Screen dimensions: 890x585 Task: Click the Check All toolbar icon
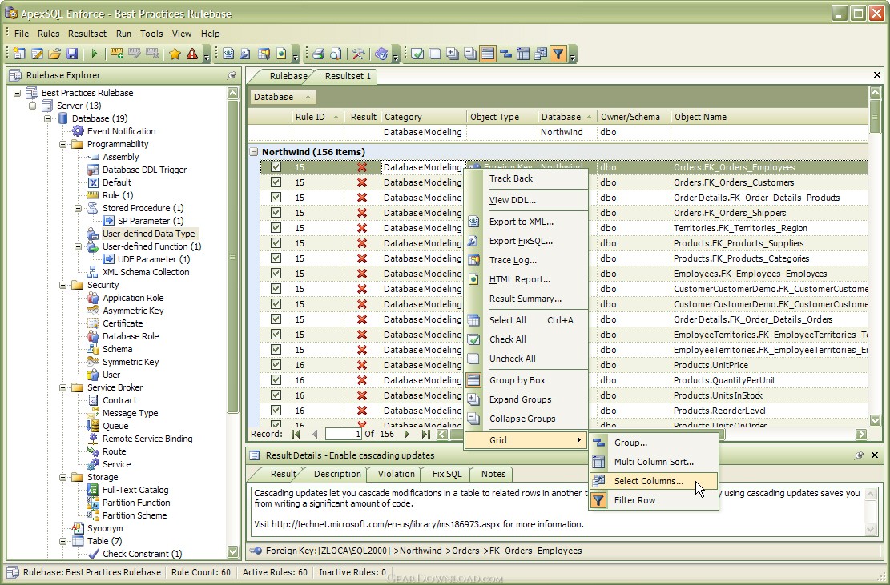point(417,54)
